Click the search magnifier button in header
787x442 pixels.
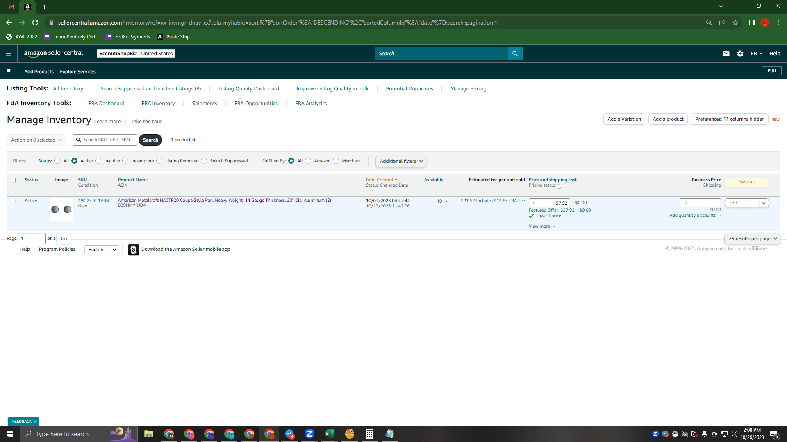pos(515,54)
